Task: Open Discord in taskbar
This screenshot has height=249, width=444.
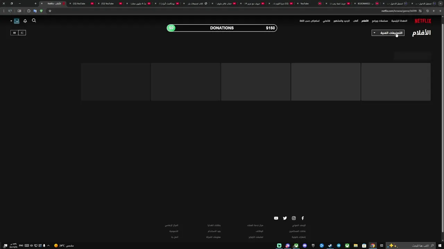Action: point(305,246)
